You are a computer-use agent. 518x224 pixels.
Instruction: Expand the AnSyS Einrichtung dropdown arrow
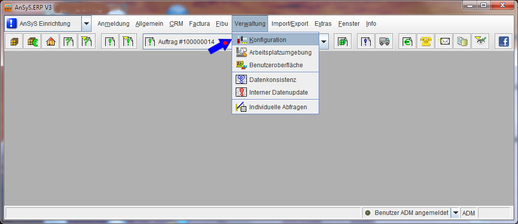click(x=86, y=24)
